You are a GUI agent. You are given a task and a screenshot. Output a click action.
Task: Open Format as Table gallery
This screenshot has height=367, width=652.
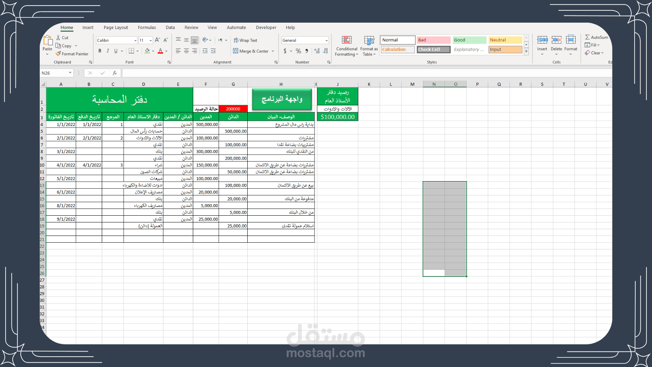click(x=369, y=46)
